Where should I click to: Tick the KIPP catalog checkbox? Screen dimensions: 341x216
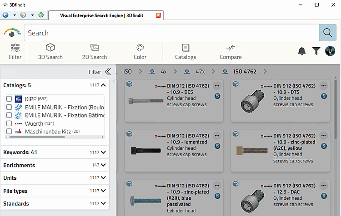coord(9,99)
